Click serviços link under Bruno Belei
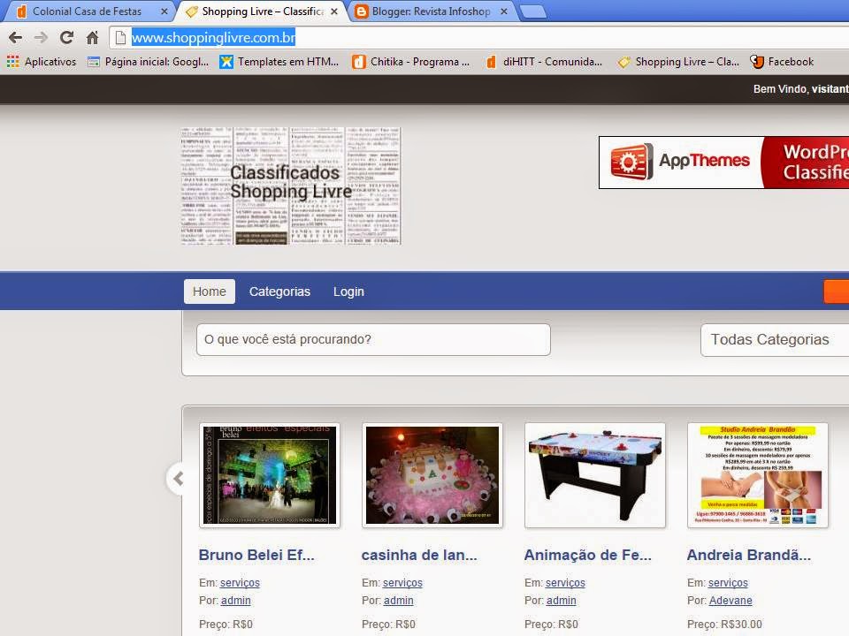Viewport: 849px width, 636px height. (240, 583)
